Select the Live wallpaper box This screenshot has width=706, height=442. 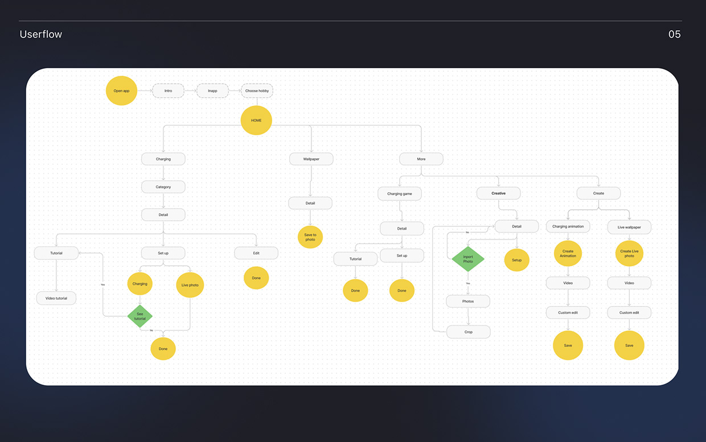pyautogui.click(x=629, y=228)
